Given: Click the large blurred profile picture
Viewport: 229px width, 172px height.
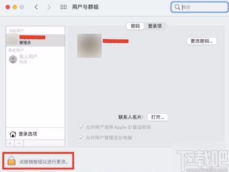Looking at the screenshot, I should tap(89, 46).
